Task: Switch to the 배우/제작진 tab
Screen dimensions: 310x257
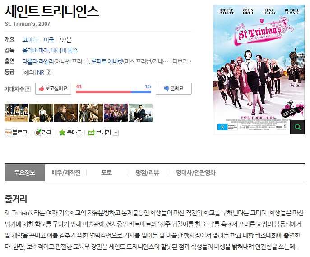Action: click(66, 172)
